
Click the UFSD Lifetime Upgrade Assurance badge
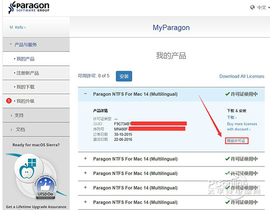tap(45, 187)
